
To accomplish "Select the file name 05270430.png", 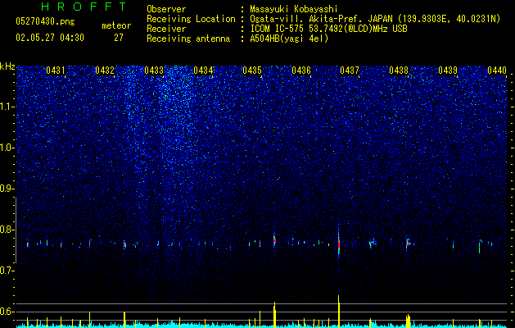I will [x=45, y=22].
